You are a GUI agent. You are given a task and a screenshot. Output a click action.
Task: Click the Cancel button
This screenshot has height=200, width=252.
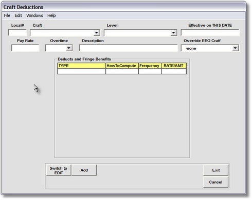tap(216, 182)
